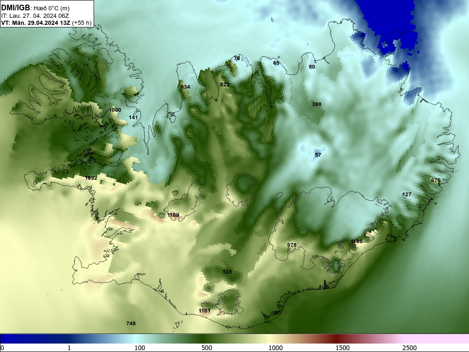Click the 1 label on color scale

pos(69,348)
